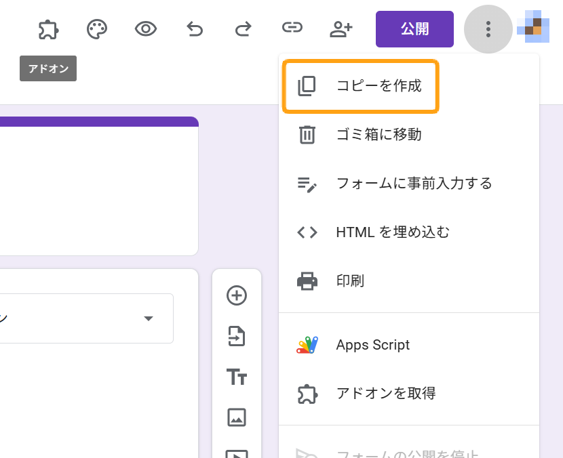This screenshot has width=563, height=458.
Task: Select 印刷 from the menu
Action: pyautogui.click(x=350, y=280)
